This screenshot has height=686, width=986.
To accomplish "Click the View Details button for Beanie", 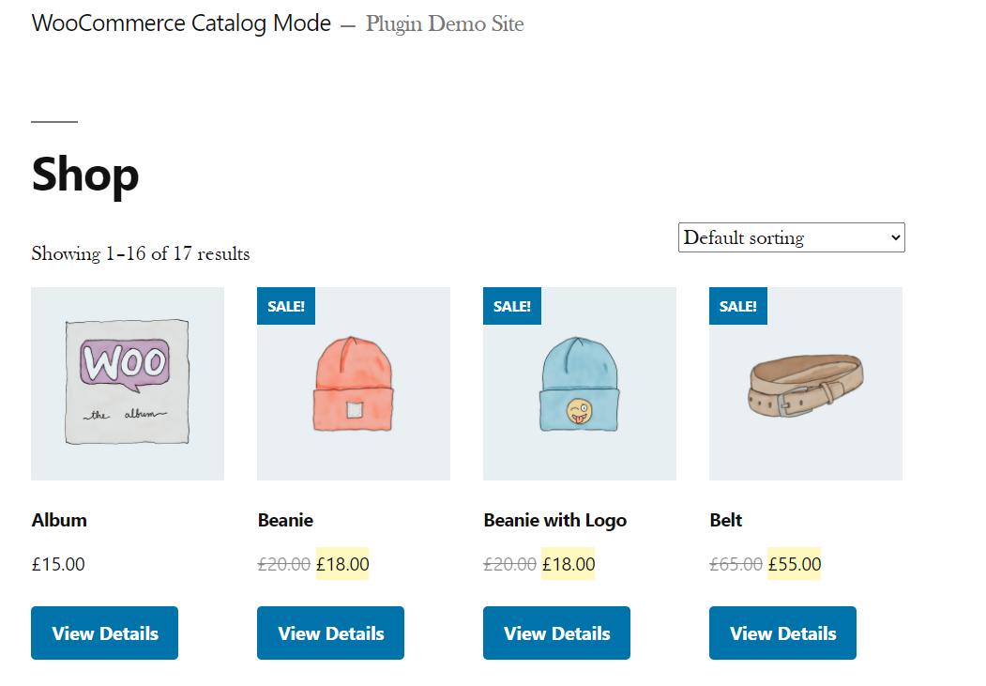I will tap(330, 633).
